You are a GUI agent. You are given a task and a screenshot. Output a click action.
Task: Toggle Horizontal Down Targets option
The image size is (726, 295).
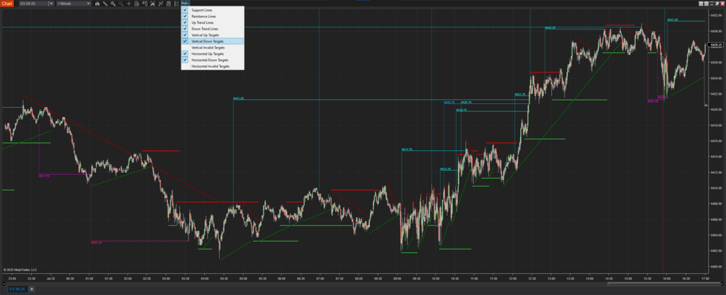pos(212,60)
